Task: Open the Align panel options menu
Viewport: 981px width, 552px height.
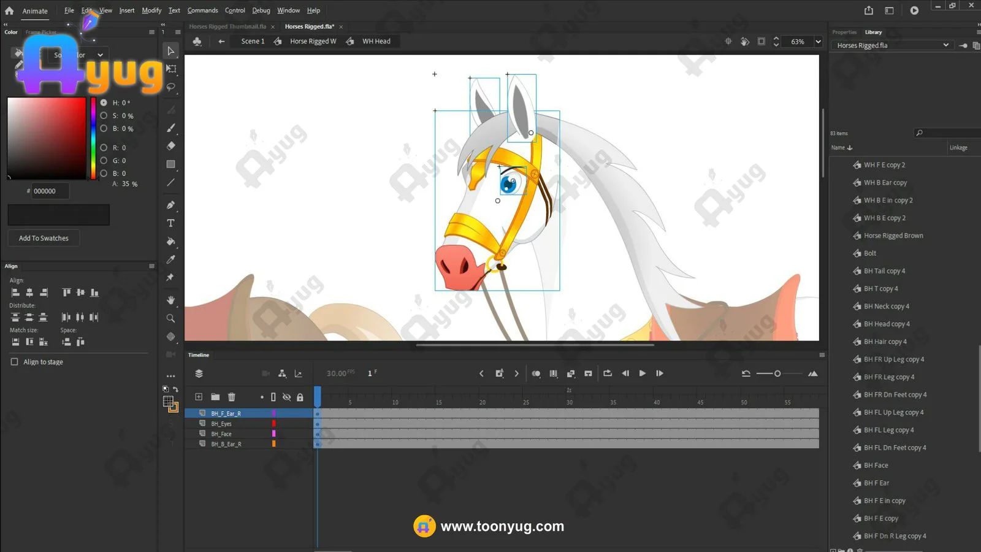Action: click(x=151, y=266)
